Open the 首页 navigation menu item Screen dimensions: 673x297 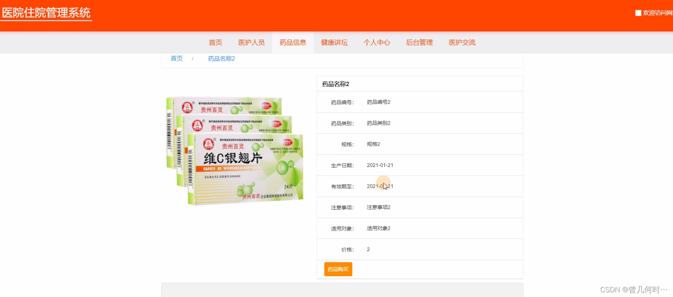(215, 42)
